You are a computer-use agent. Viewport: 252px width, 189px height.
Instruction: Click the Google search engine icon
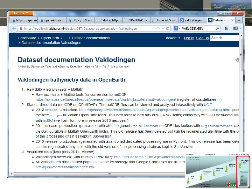click(x=176, y=28)
